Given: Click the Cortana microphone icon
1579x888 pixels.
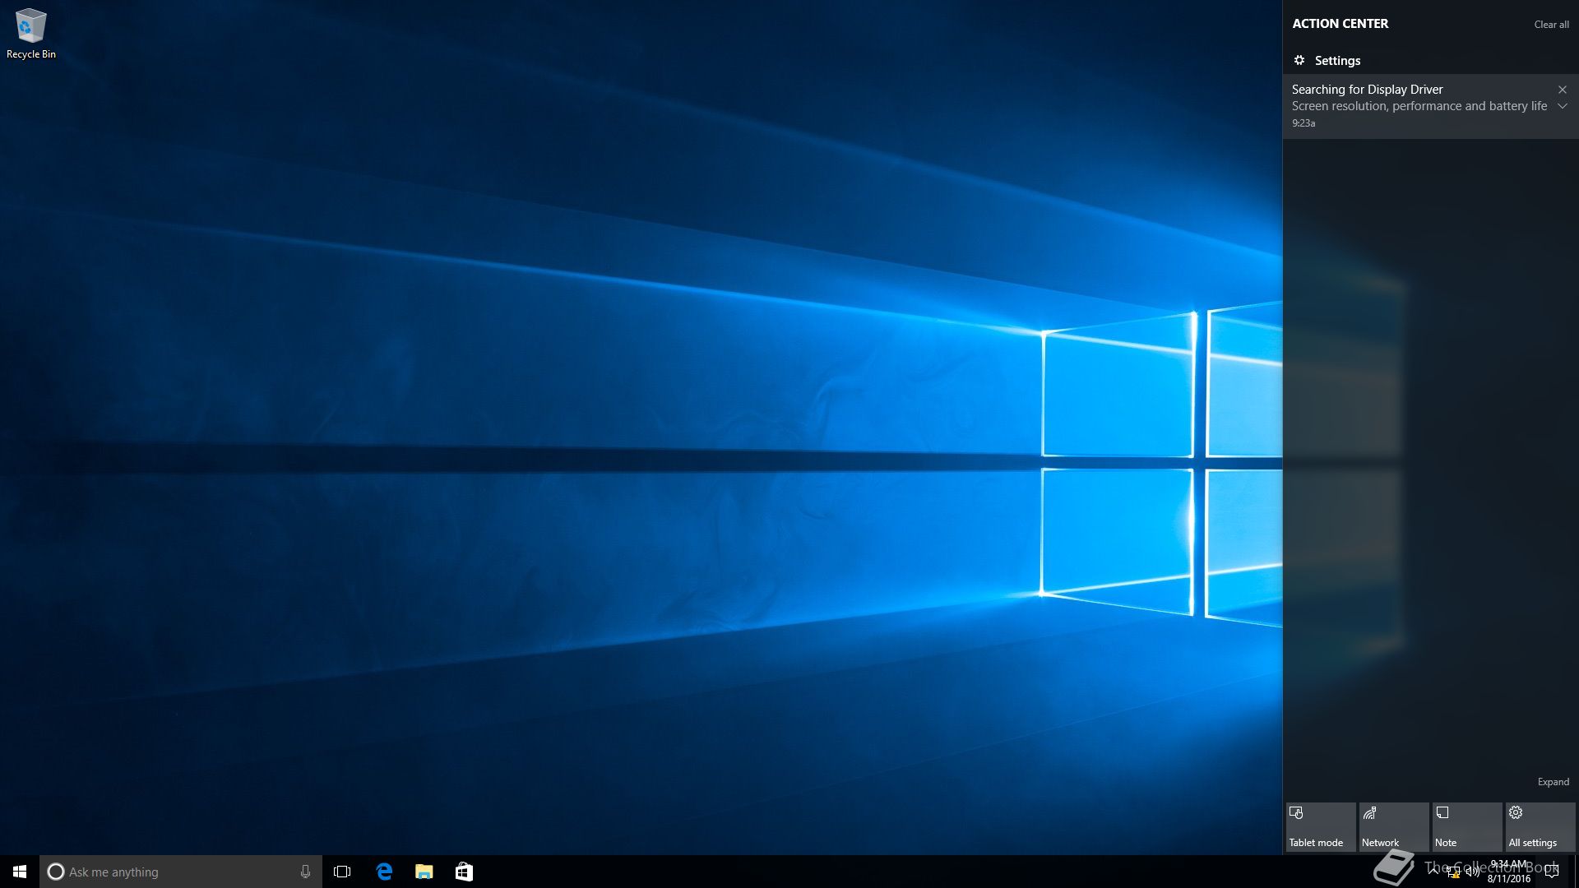Looking at the screenshot, I should 305,872.
